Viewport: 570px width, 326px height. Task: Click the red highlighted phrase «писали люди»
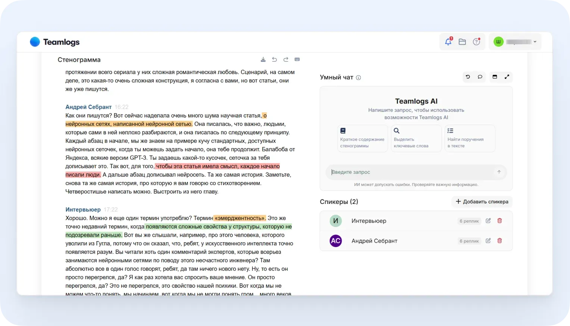[83, 175]
